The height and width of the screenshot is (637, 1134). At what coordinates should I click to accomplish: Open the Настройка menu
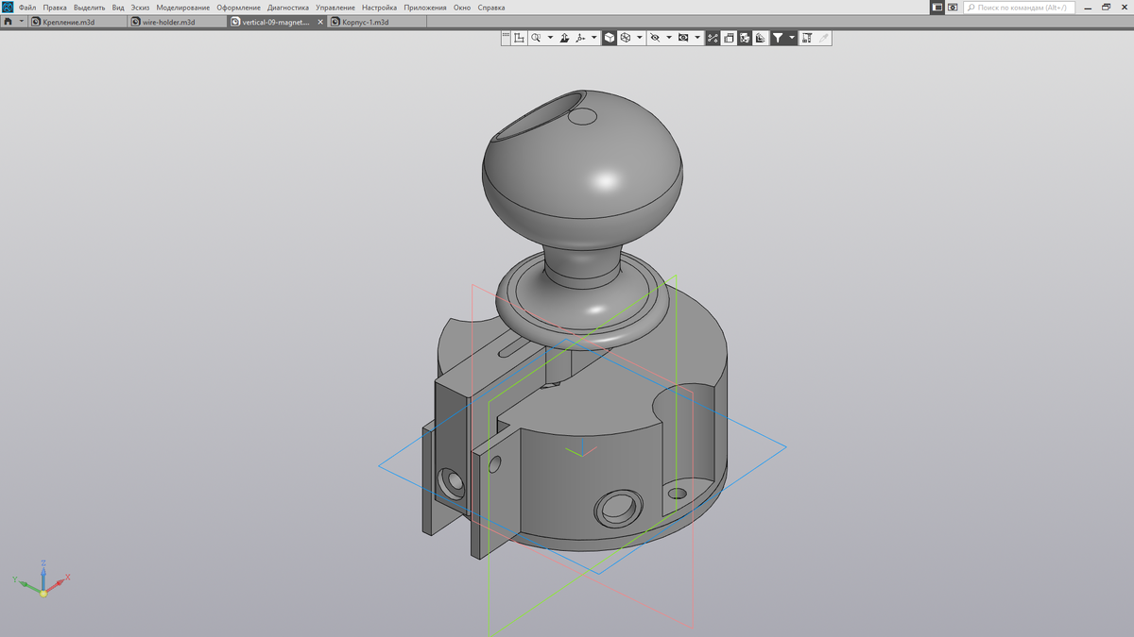point(380,7)
